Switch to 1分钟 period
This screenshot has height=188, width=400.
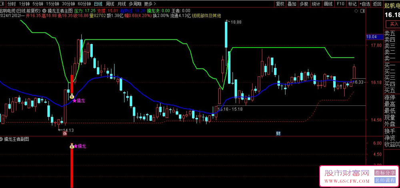(24, 4)
